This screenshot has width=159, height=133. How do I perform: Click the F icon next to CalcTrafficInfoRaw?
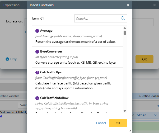[37, 98]
